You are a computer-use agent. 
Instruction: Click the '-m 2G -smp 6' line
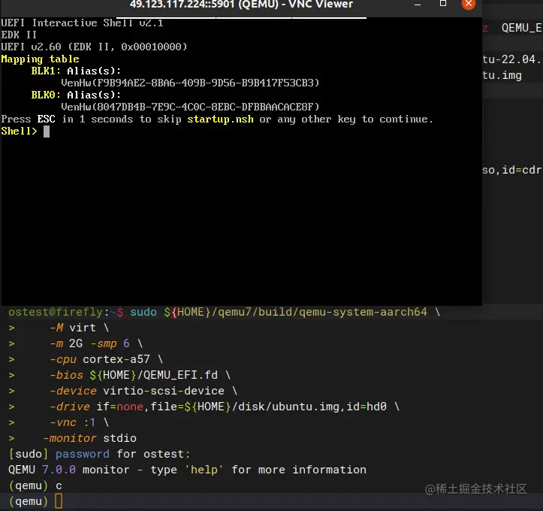(96, 343)
